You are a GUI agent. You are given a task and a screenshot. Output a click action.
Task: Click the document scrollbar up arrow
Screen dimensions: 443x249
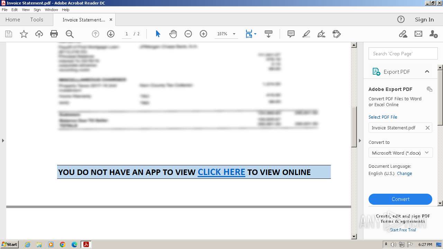point(354,45)
